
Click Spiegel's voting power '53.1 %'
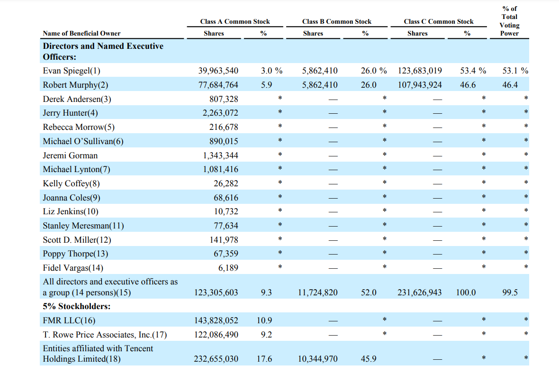[x=515, y=71]
